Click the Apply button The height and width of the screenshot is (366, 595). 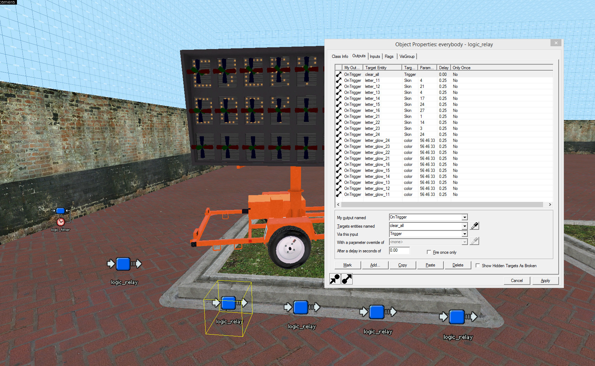point(545,281)
